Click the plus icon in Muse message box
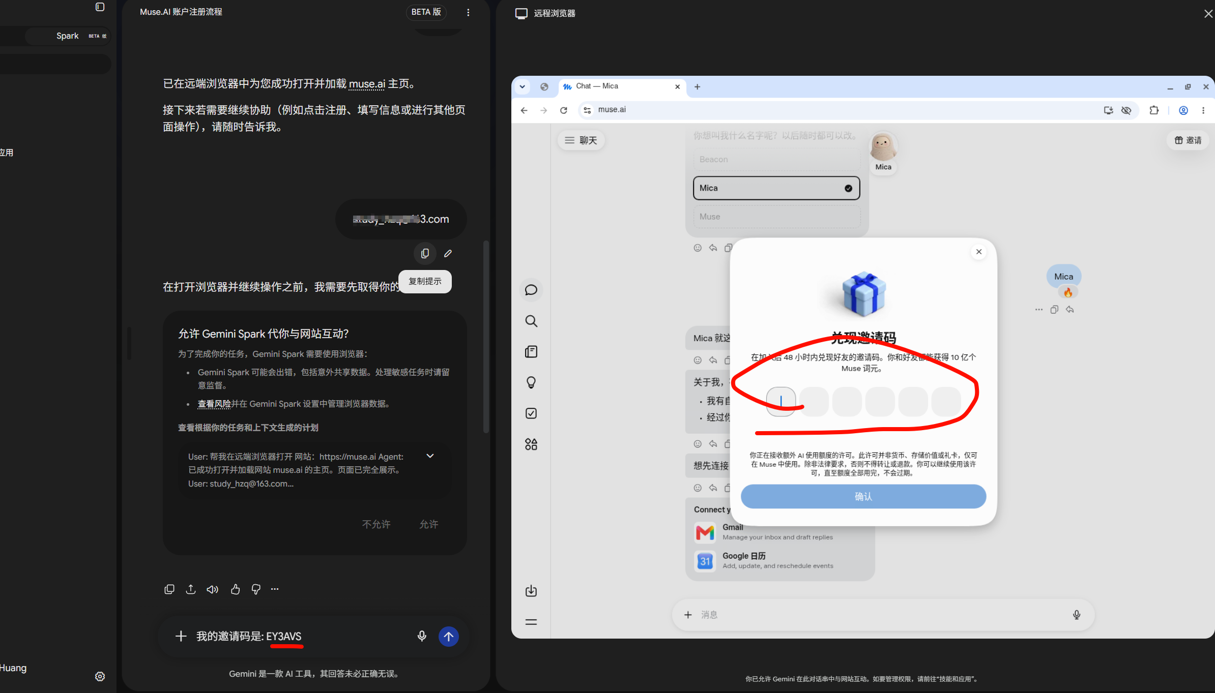Viewport: 1215px width, 693px height. [x=688, y=615]
